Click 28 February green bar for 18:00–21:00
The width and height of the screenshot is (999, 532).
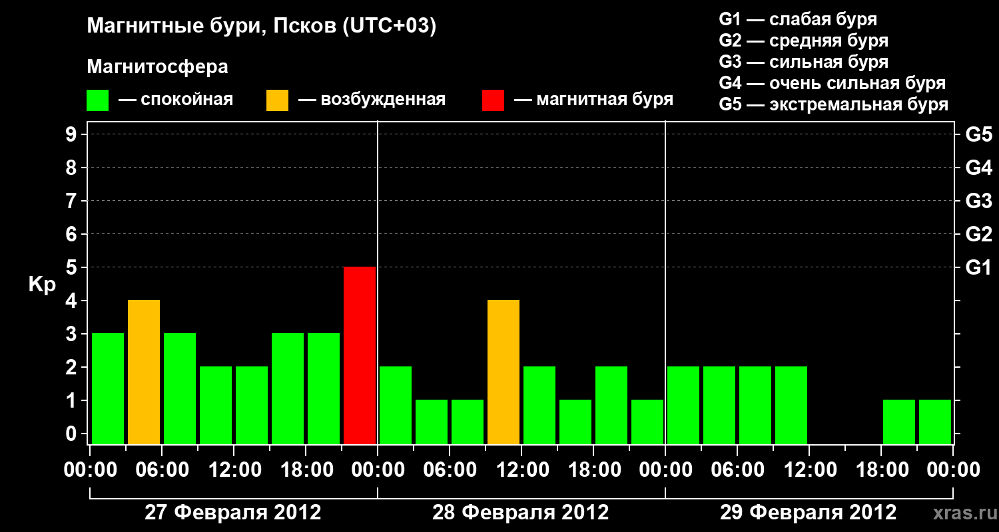pos(611,406)
